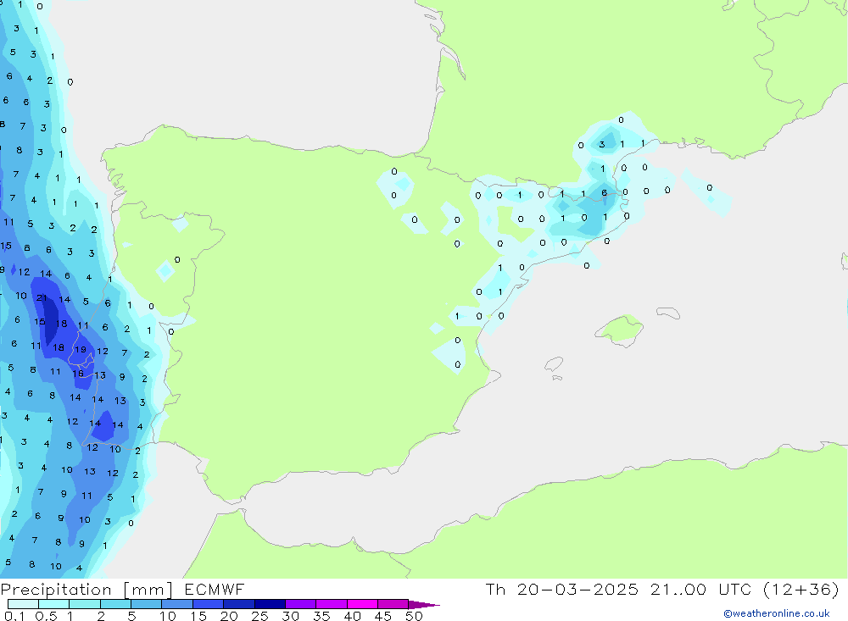Select the 5–10 mm legend color swatch
Image resolution: width=848 pixels, height=621 pixels.
point(147,604)
